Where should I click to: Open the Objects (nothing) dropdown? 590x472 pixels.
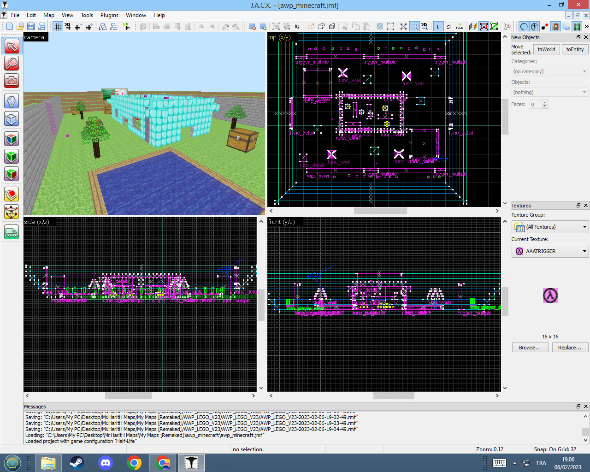pyautogui.click(x=550, y=92)
